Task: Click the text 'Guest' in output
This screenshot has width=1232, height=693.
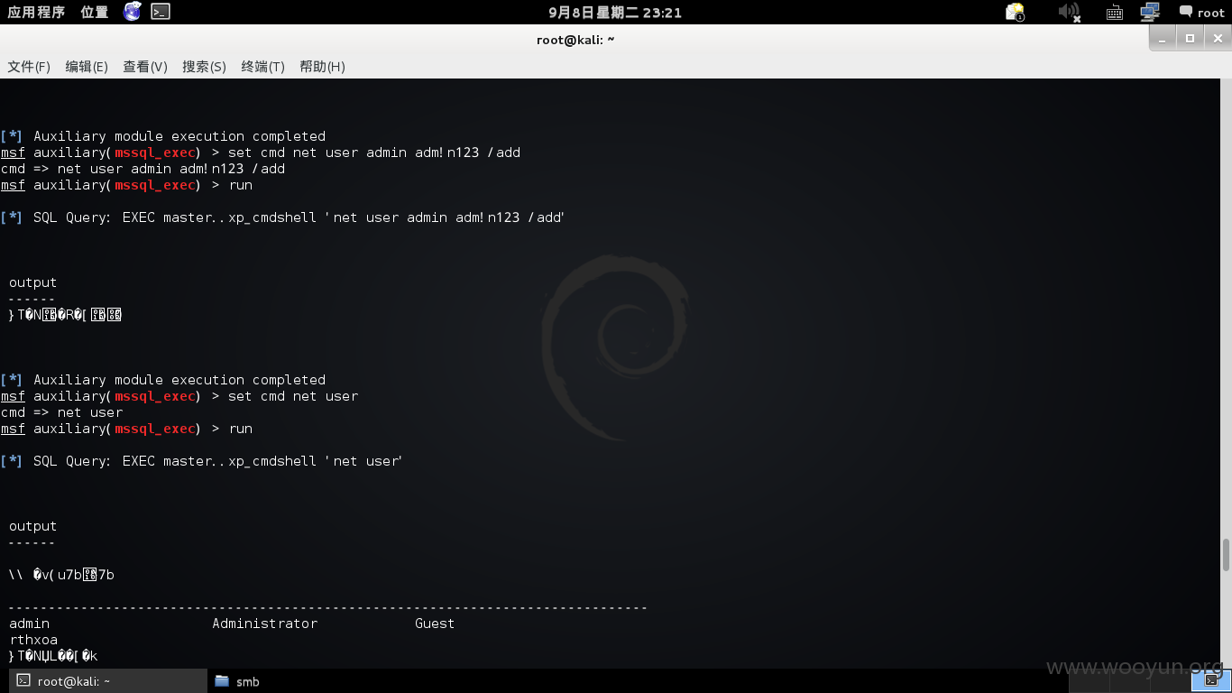Action: pyautogui.click(x=435, y=624)
